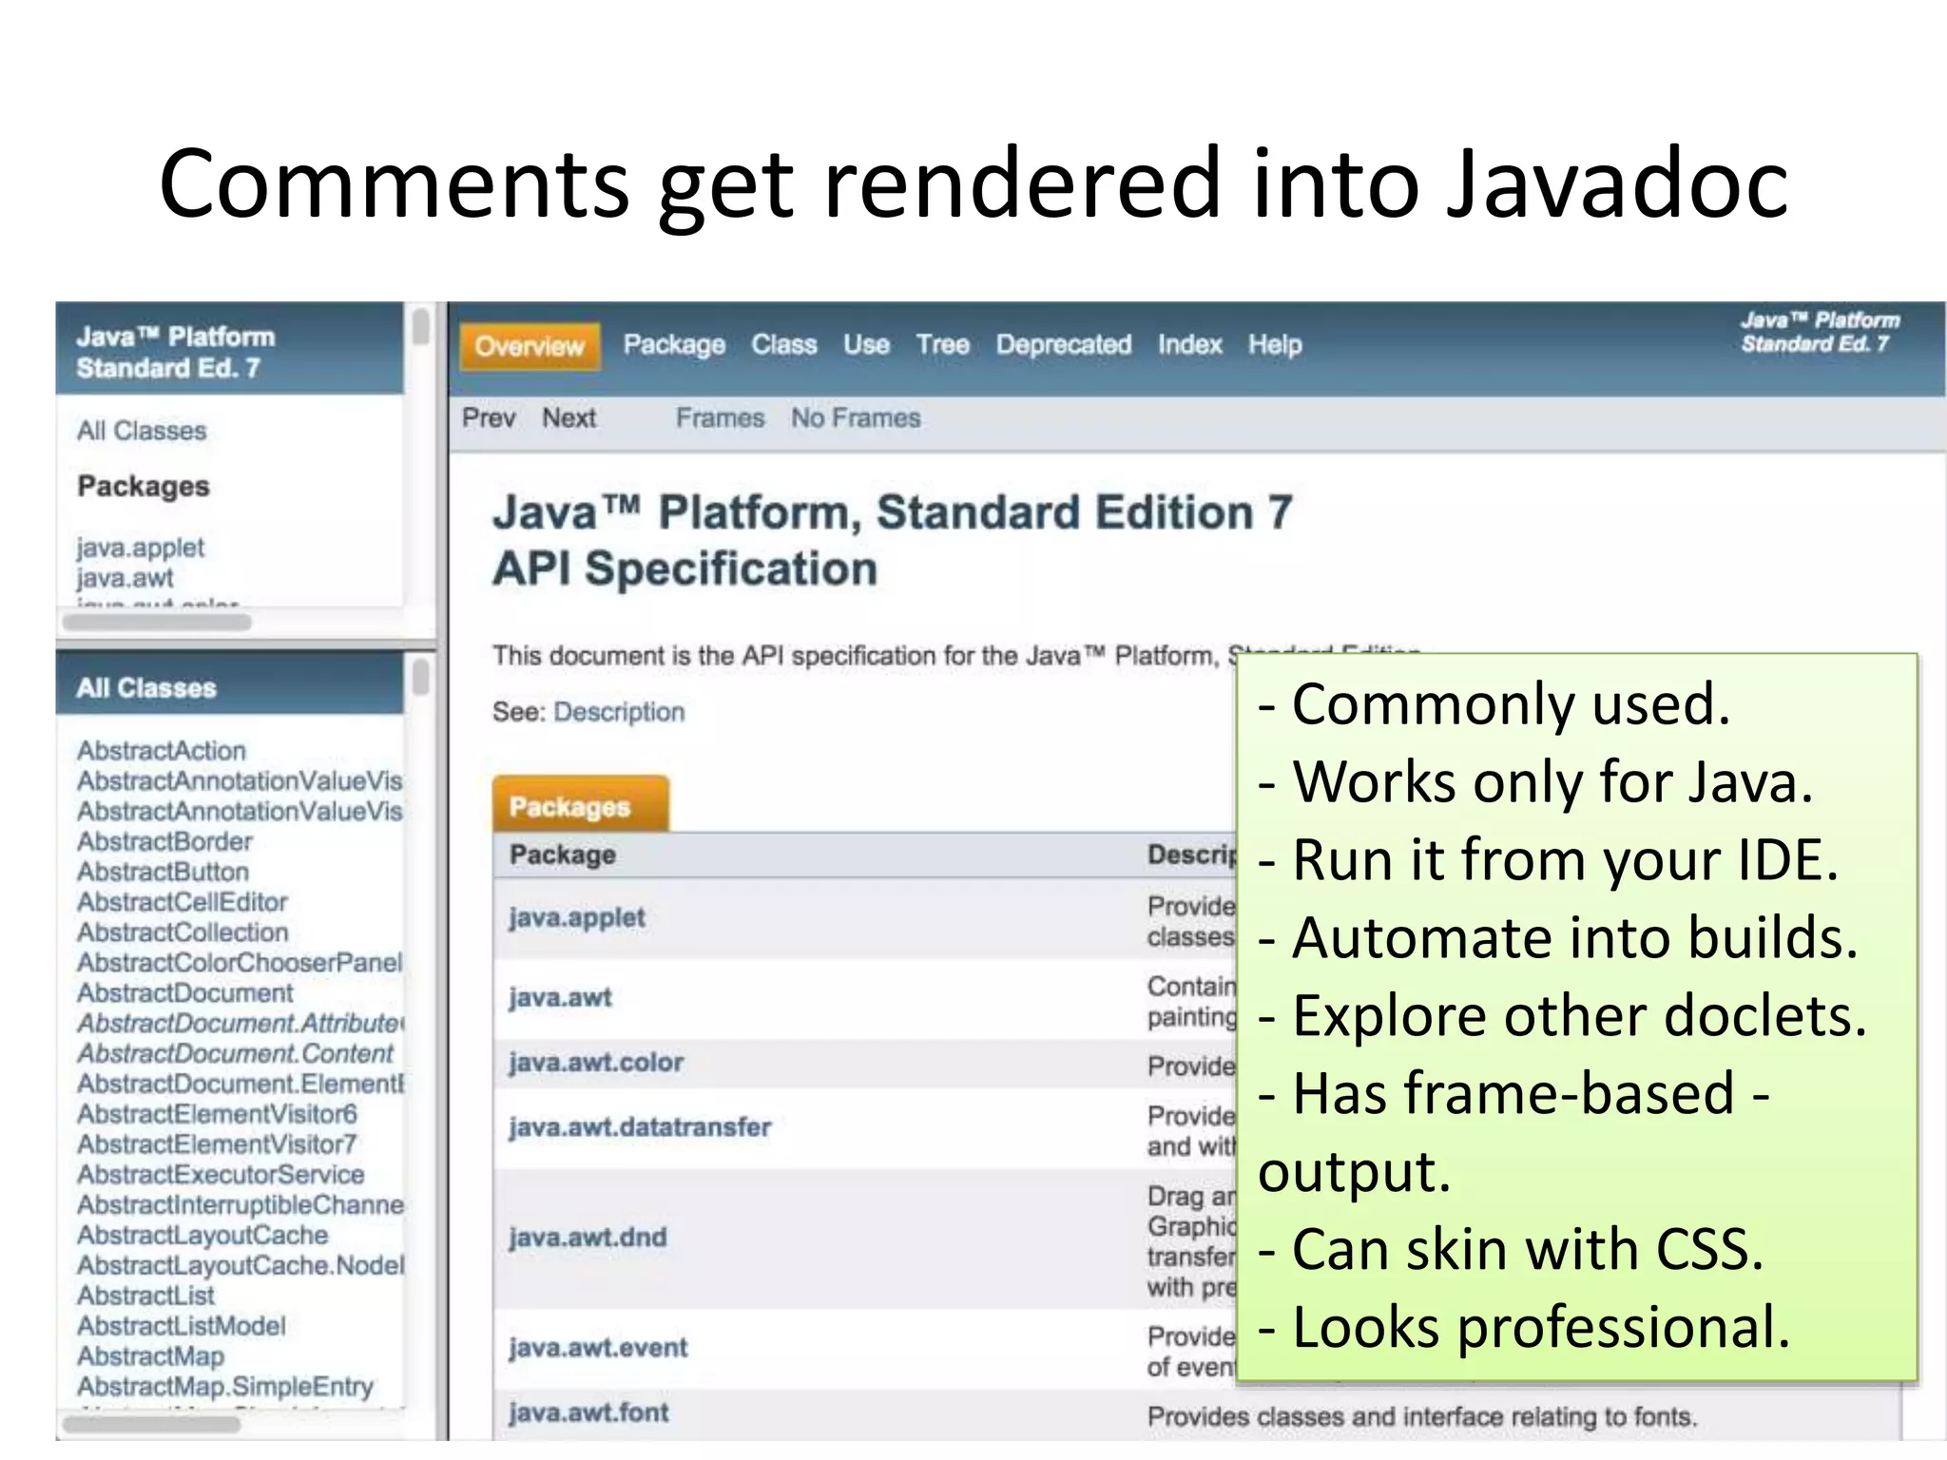Open the AbstractButton class
The width and height of the screenshot is (1947, 1460).
164,873
